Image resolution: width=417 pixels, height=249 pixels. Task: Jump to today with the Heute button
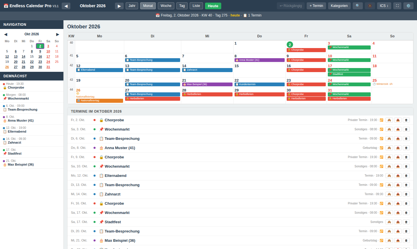213,6
